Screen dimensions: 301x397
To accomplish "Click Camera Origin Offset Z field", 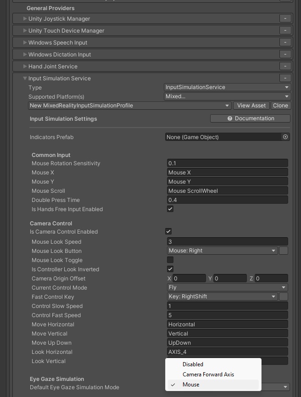I will click(271, 278).
